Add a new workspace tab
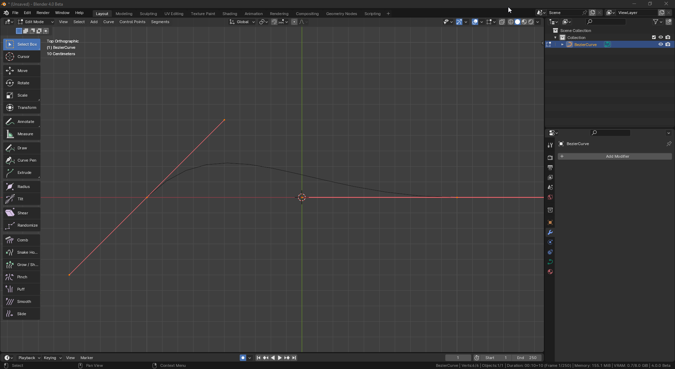Image resolution: width=675 pixels, height=369 pixels. 388,14
